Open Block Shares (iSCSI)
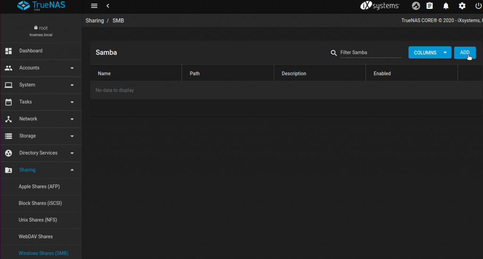Screen dimensions: 483x259 pos(41,203)
